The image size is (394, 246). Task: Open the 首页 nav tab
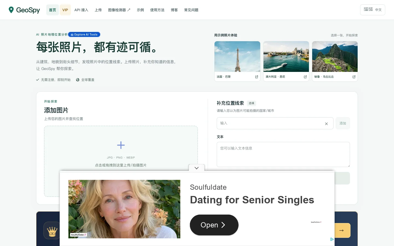pos(53,10)
